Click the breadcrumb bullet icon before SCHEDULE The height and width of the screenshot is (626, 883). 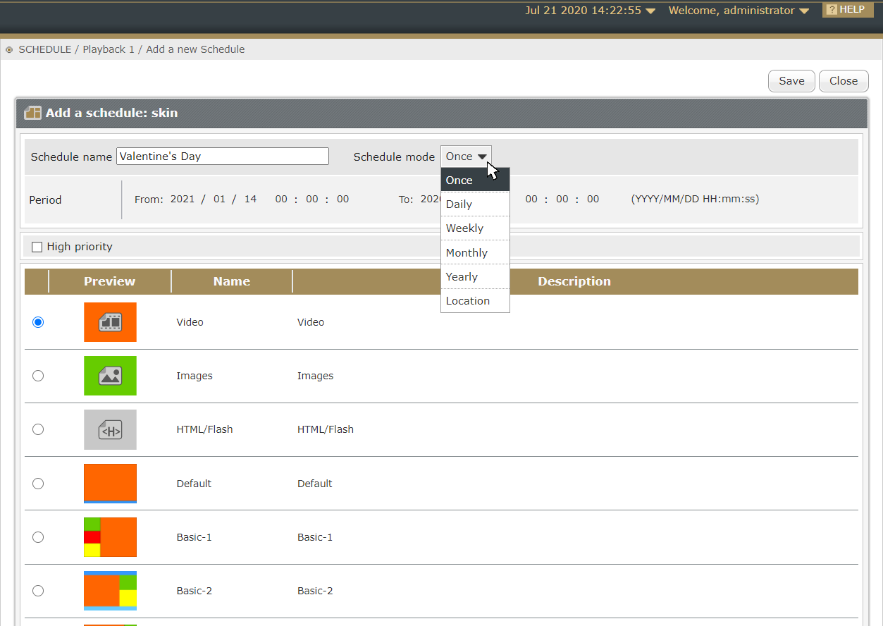pos(9,50)
